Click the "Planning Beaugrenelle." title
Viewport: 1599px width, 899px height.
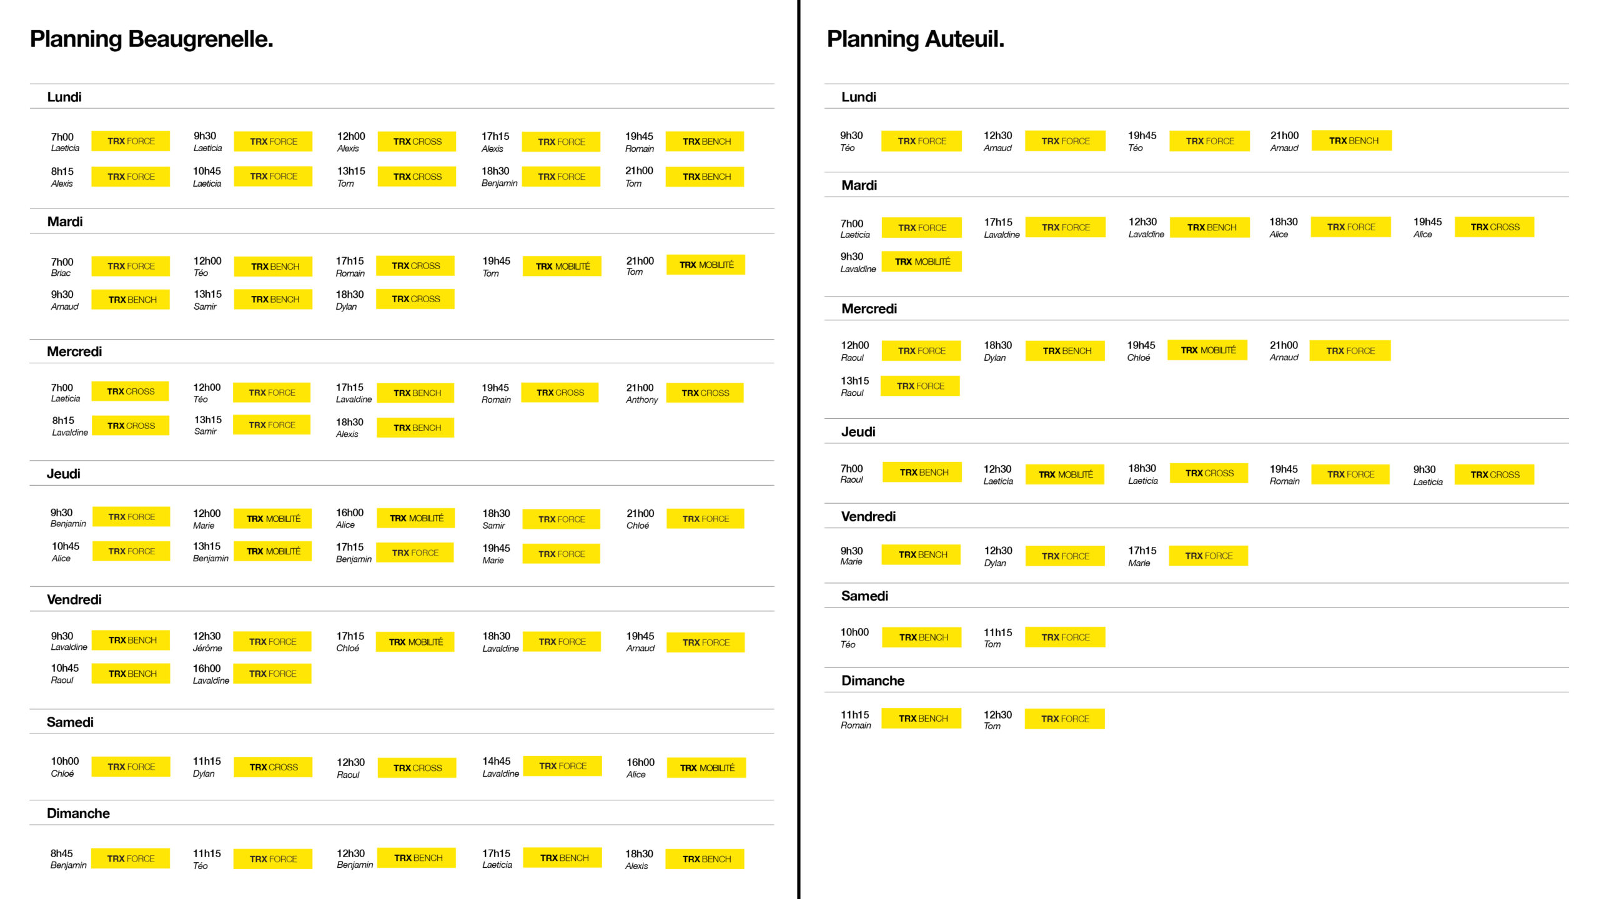[x=152, y=39]
